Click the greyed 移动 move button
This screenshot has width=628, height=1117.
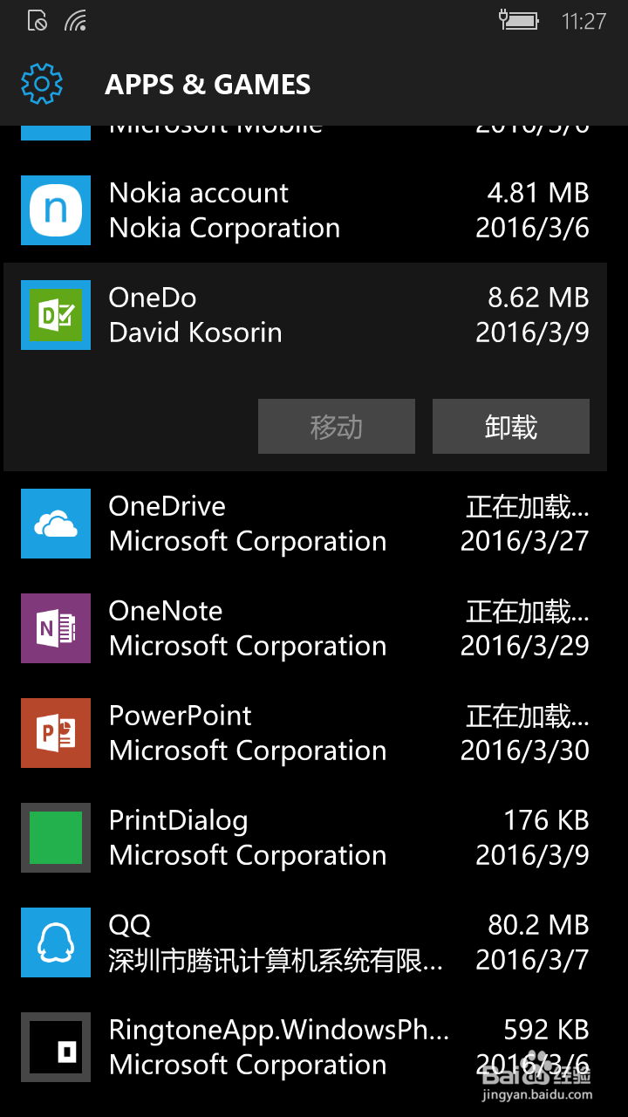[x=337, y=427]
